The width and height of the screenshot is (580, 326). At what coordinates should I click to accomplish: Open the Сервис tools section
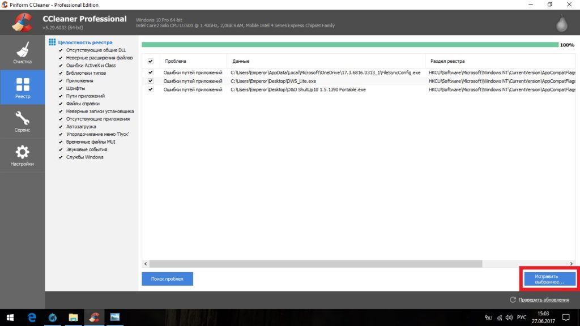click(23, 121)
